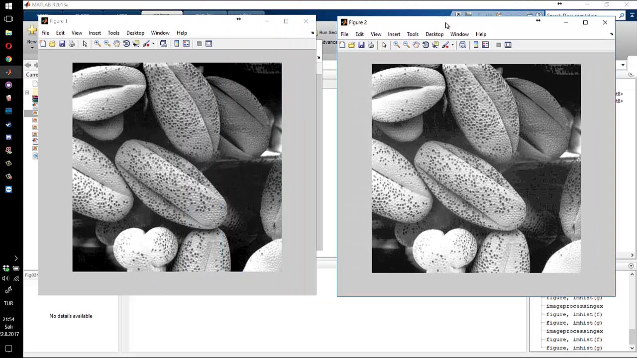This screenshot has height=358, width=637.
Task: Open Edit menu in Figure 1
Action: pos(60,33)
